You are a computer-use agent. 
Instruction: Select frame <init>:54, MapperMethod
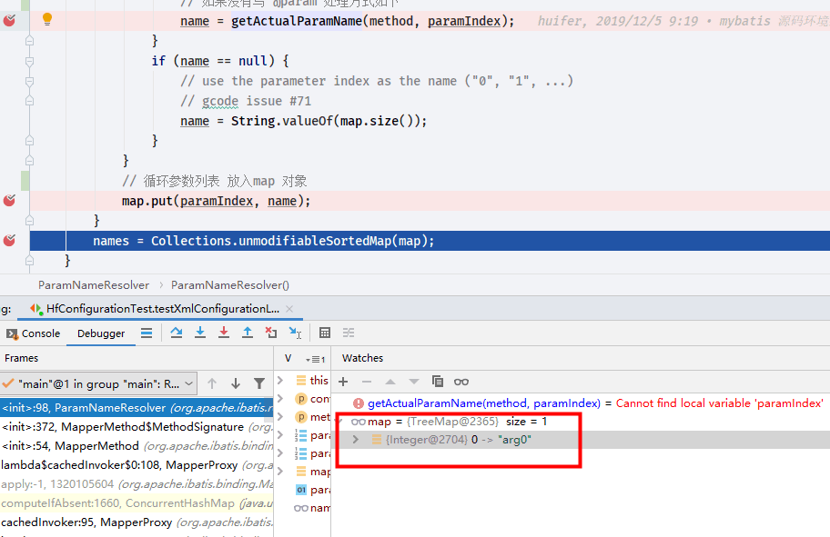[x=137, y=445]
